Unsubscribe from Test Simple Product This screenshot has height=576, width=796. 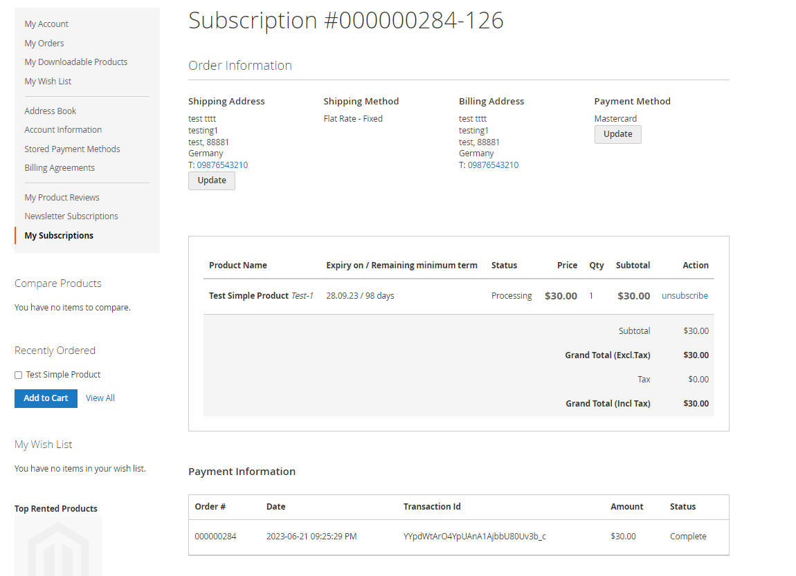coord(685,295)
